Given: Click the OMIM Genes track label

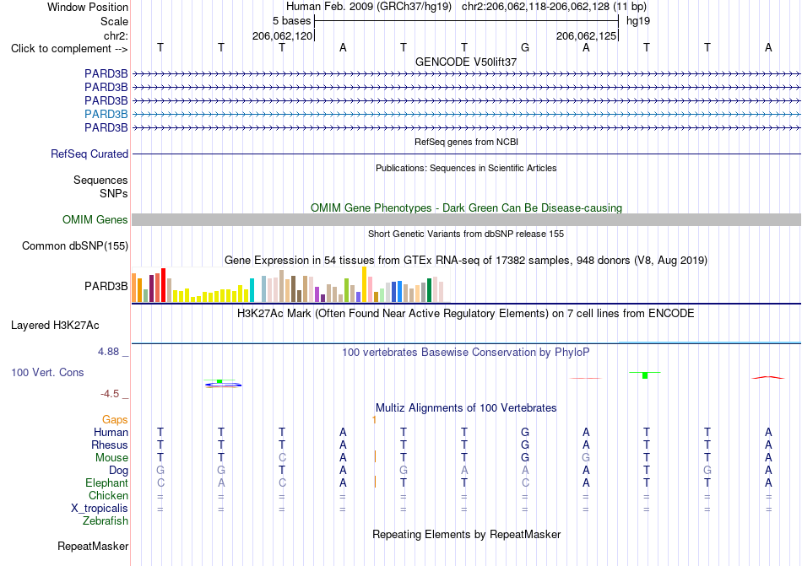Looking at the screenshot, I should click(x=95, y=219).
